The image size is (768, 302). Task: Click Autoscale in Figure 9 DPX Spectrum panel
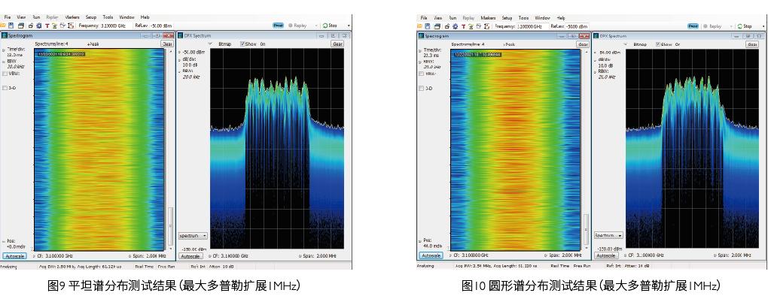(x=191, y=256)
